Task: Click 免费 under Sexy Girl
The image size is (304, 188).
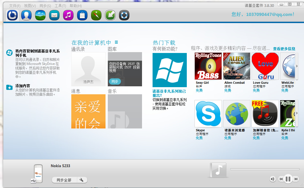Action: [199, 90]
